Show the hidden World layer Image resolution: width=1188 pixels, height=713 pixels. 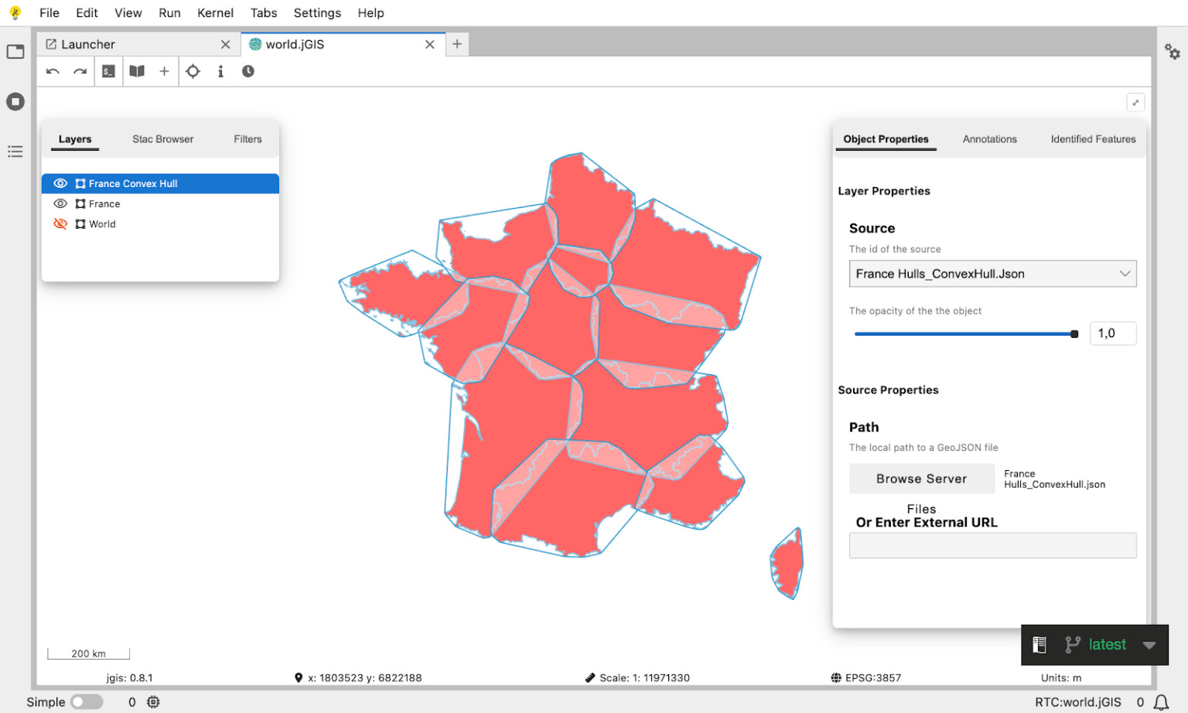pos(60,223)
